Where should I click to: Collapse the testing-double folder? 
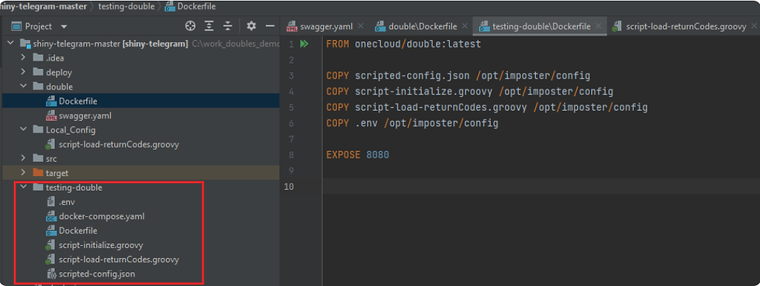(x=23, y=187)
